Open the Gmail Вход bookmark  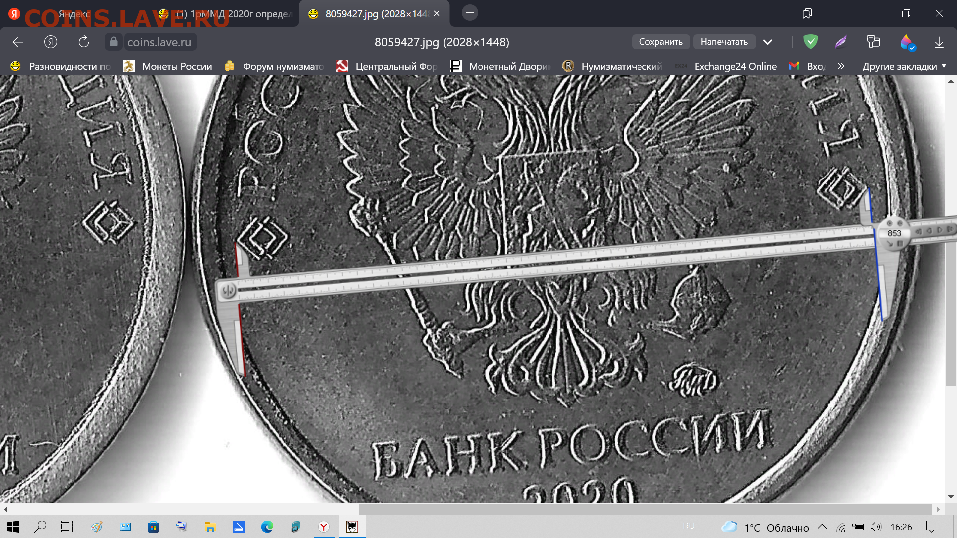click(807, 66)
